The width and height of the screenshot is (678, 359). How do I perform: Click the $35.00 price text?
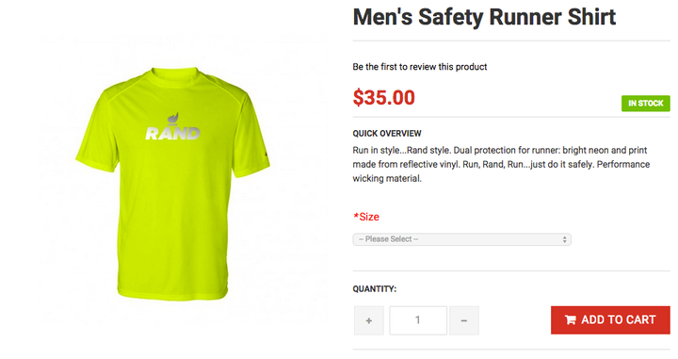383,98
